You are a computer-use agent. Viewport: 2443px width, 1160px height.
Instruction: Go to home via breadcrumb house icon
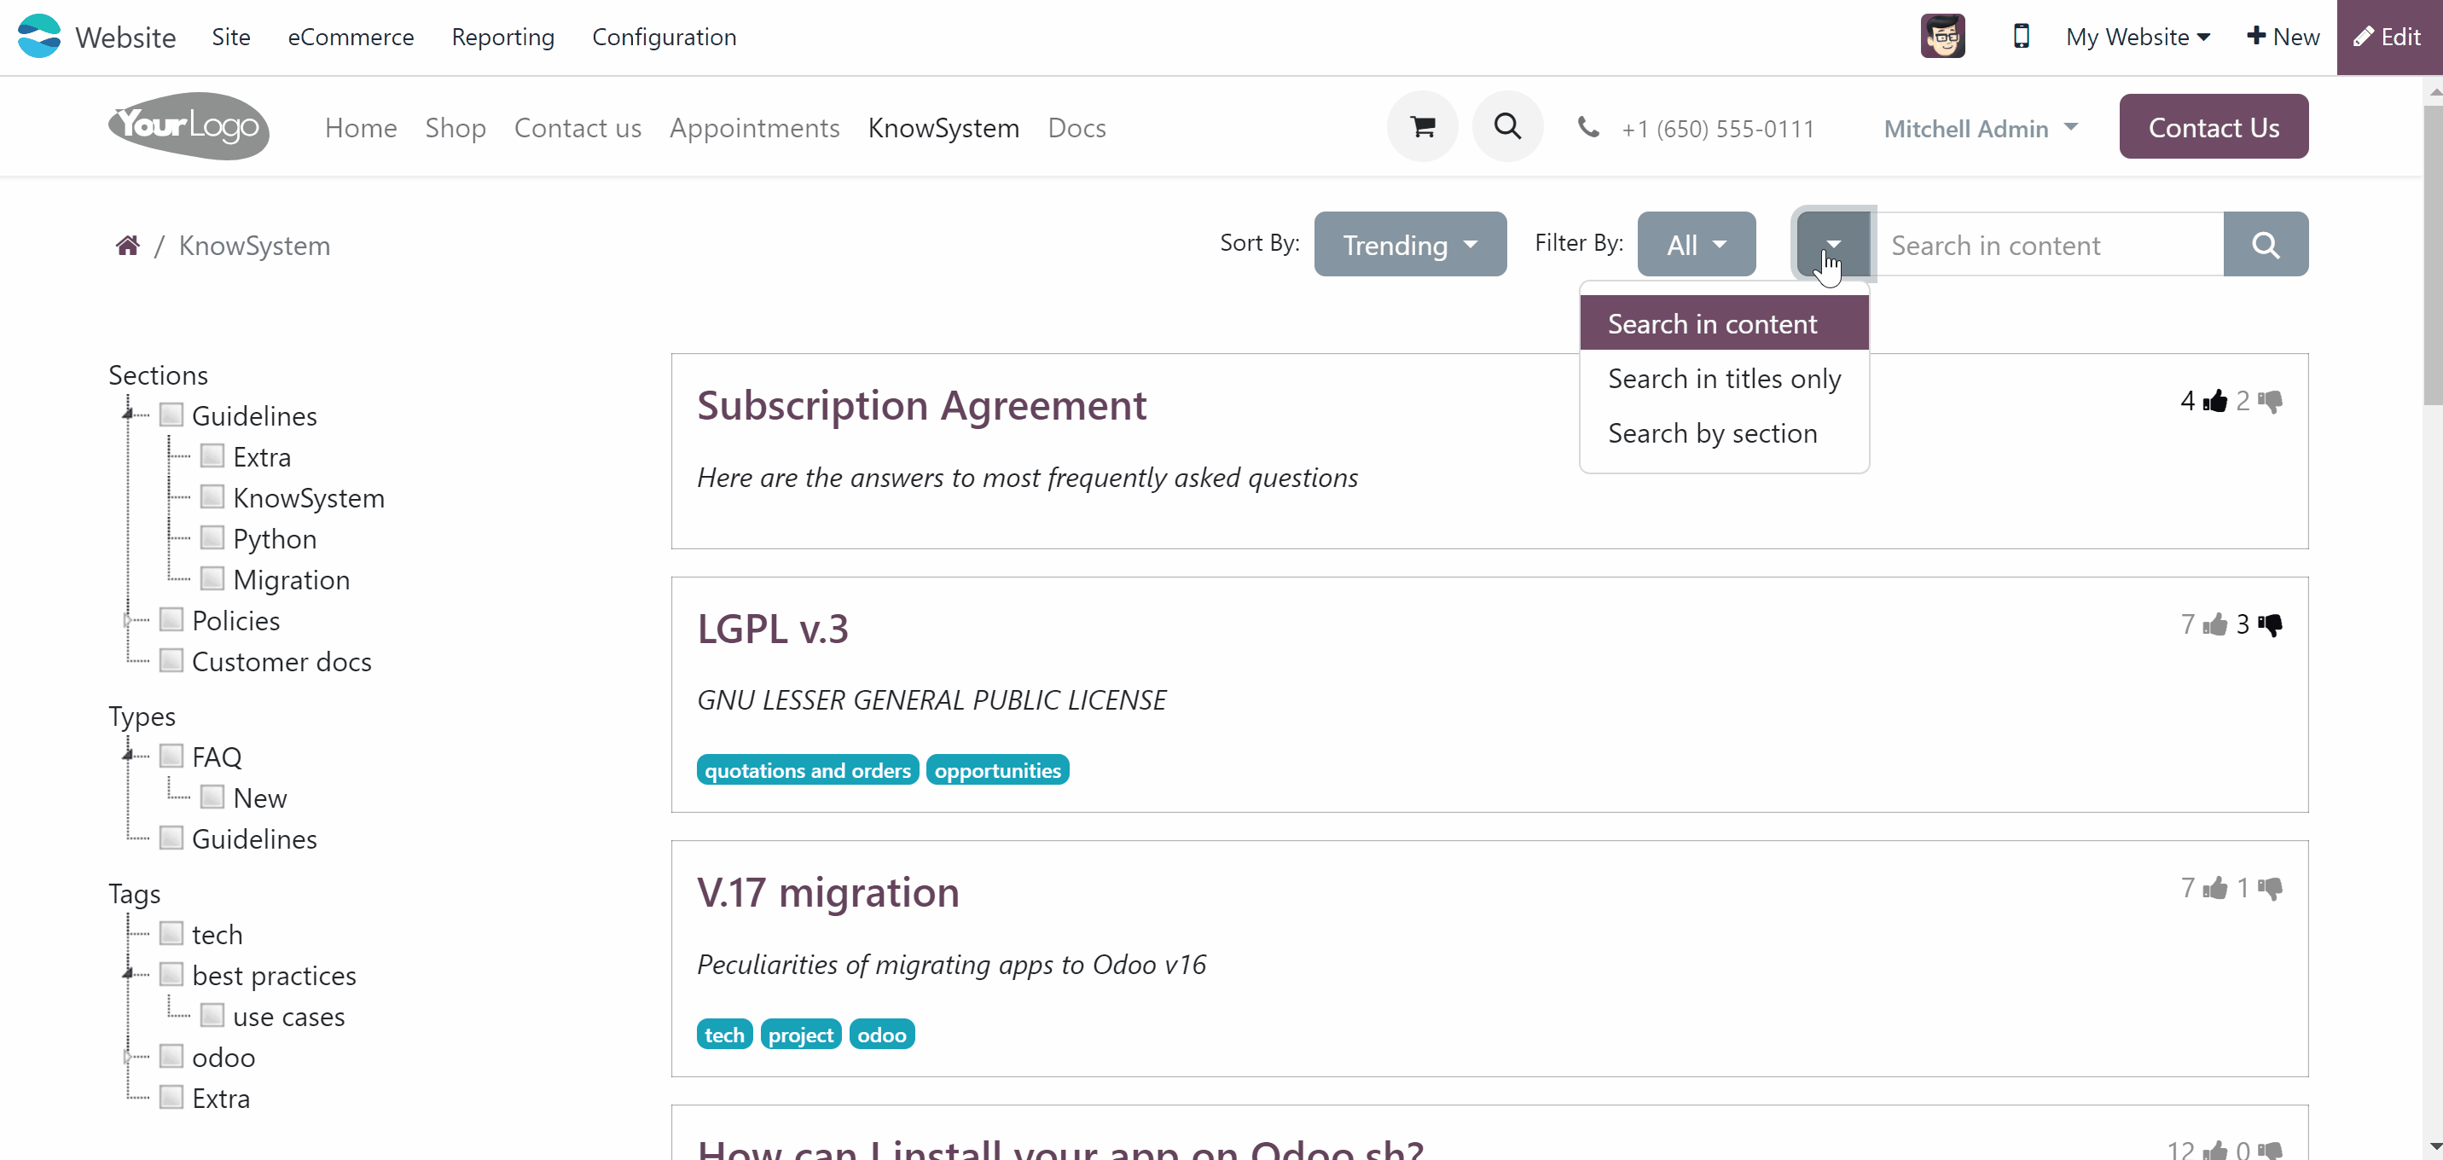[x=128, y=246]
